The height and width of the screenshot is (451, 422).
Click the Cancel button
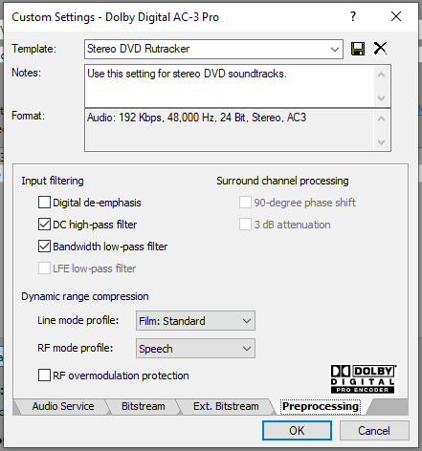[374, 431]
